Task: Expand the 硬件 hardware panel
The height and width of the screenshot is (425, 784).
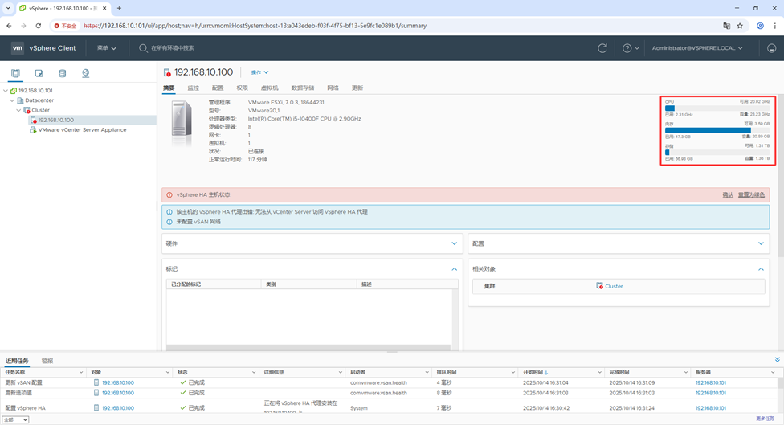Action: (x=454, y=243)
